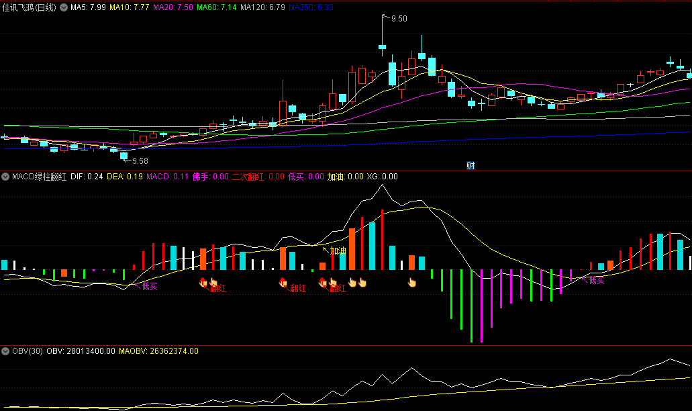Click the MACD: 0.11 readout
The width and height of the screenshot is (692, 411).
tap(167, 177)
